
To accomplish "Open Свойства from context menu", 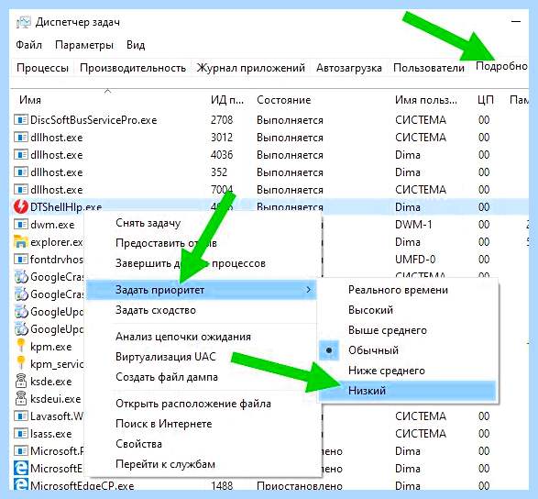I will point(201,444).
